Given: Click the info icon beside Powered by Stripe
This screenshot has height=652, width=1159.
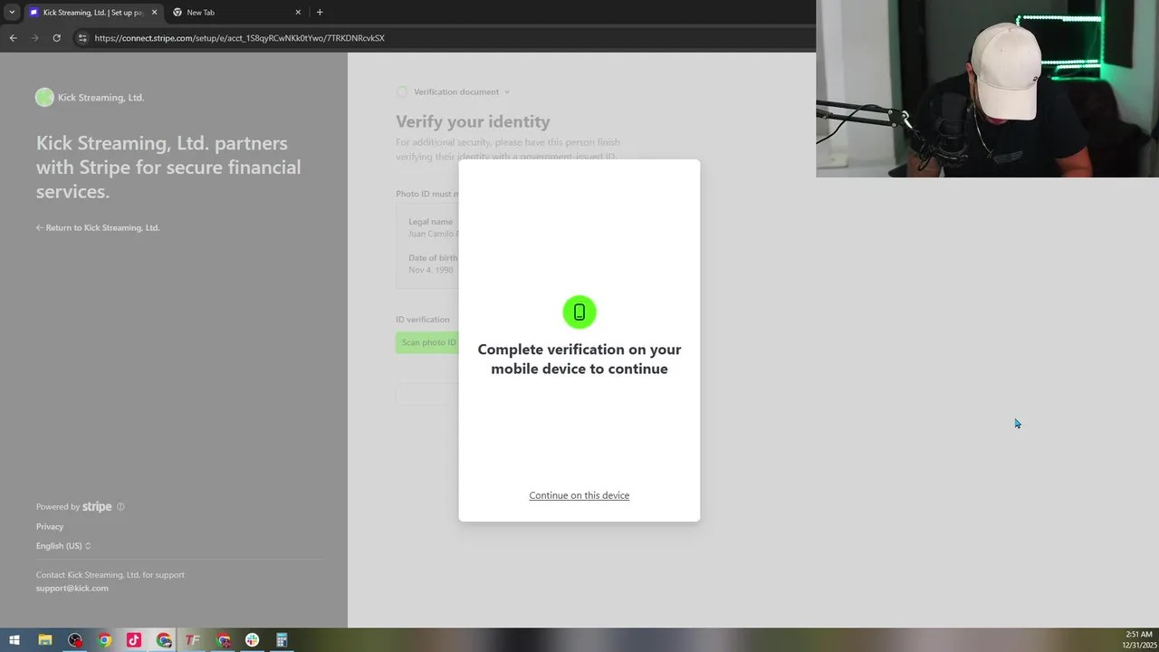Looking at the screenshot, I should coord(120,507).
